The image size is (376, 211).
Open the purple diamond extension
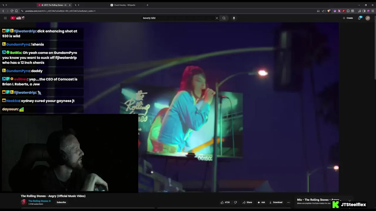point(335,11)
